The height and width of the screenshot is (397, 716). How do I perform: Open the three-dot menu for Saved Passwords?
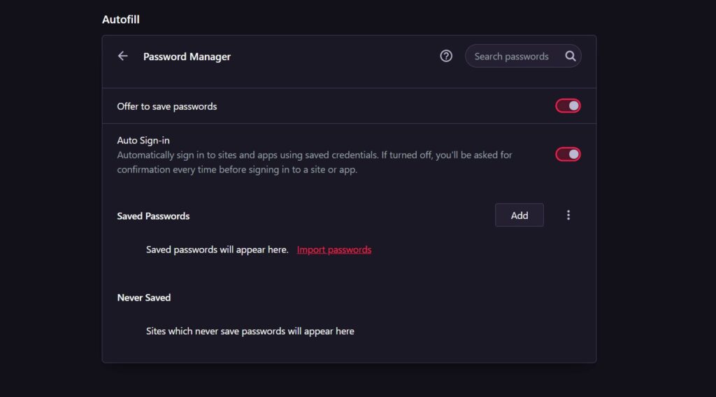pyautogui.click(x=568, y=215)
